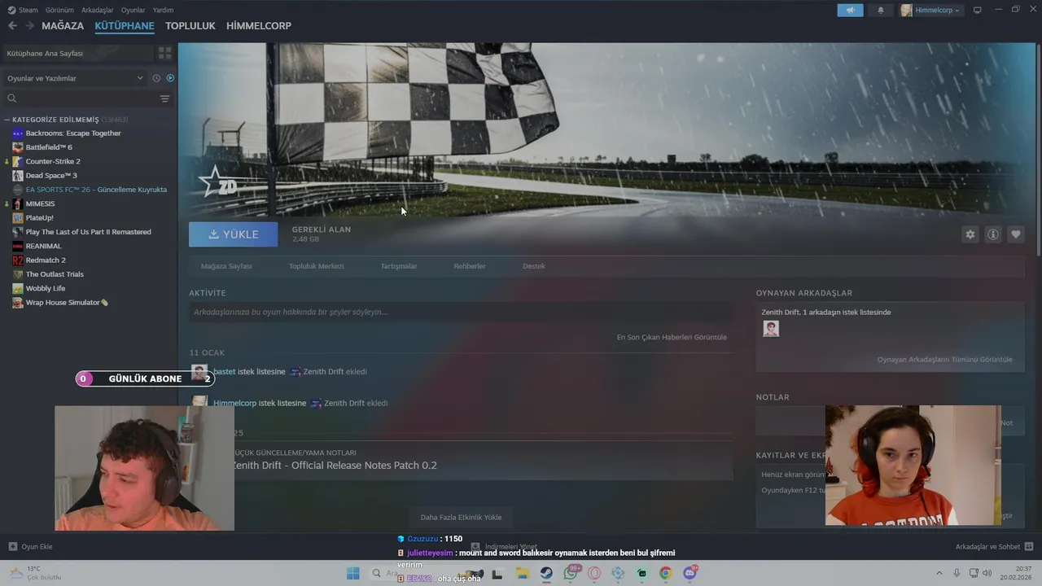Image resolution: width=1042 pixels, height=586 pixels.
Task: Toggle the ready-to-play filter icon
Action: click(x=170, y=78)
